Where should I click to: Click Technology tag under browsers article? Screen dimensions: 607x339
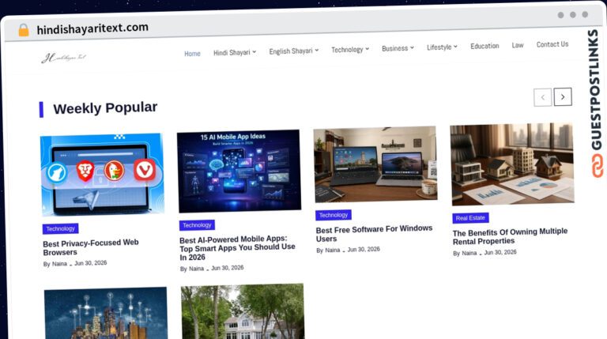60,228
